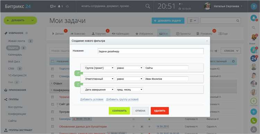The image size is (260, 134).
Task: Open the list view options dropdown
Action: [x=193, y=21]
